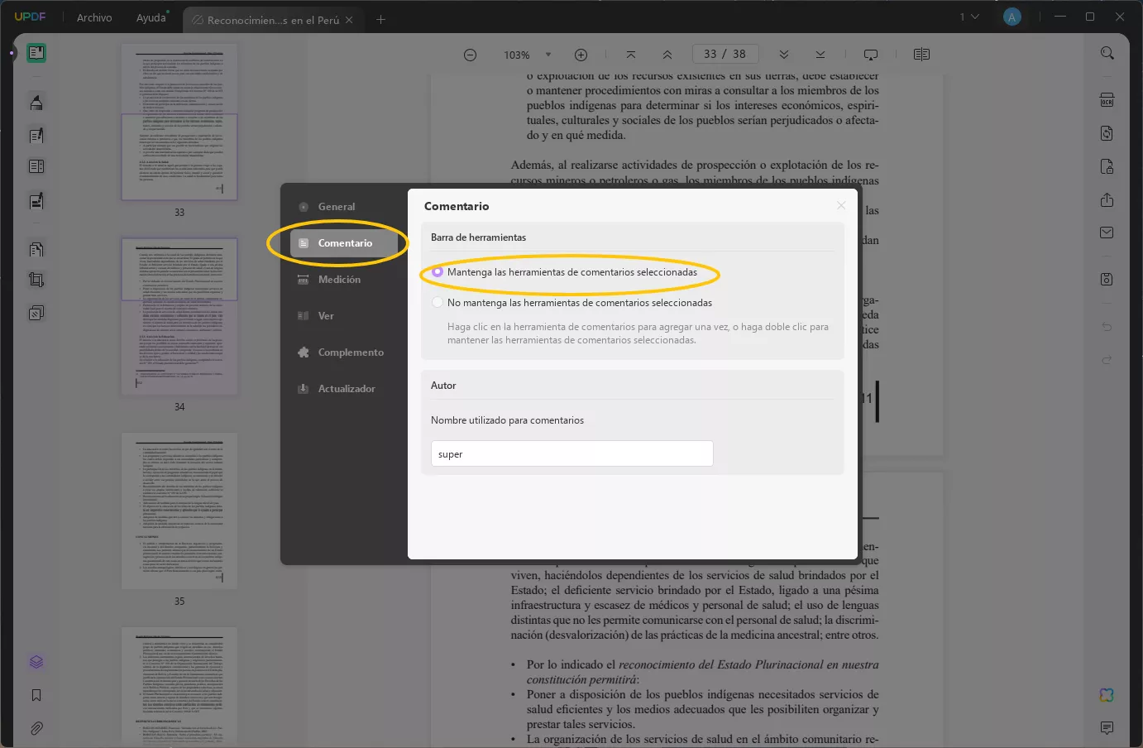Open the Search magnifier icon
1143x748 pixels.
point(1107,53)
